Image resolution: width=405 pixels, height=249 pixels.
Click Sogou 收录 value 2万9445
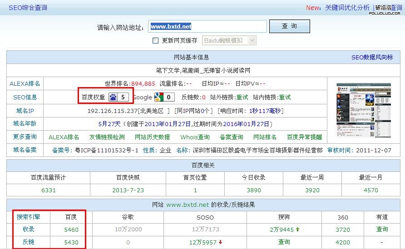click(x=282, y=229)
